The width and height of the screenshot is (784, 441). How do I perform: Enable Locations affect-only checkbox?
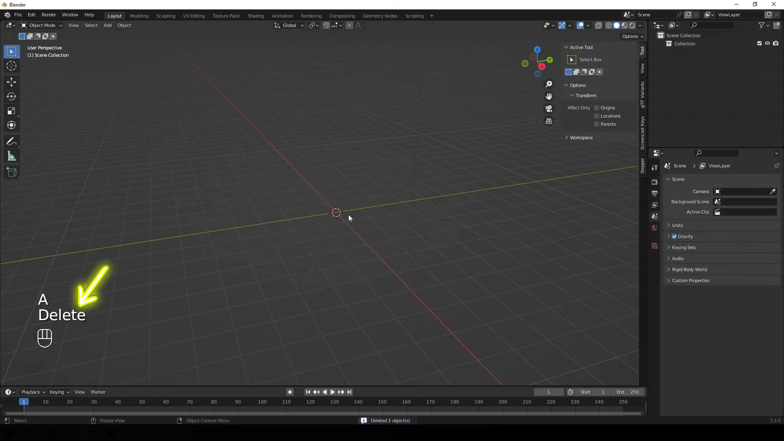pyautogui.click(x=597, y=116)
